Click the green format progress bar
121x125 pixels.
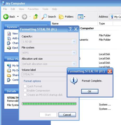pos(49,104)
